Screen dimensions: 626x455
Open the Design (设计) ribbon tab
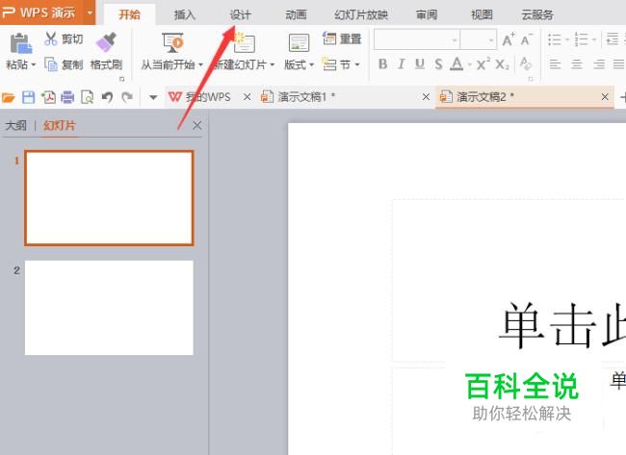[x=241, y=15]
